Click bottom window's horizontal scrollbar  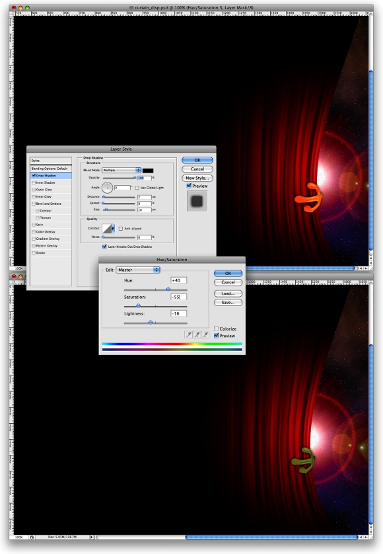[x=272, y=537]
